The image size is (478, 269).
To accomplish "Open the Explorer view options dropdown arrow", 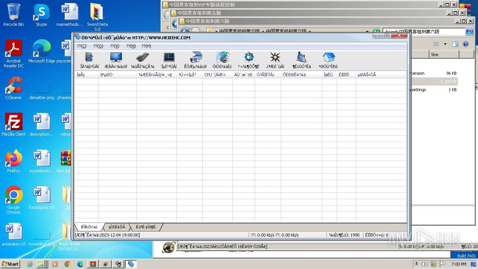I will [445, 44].
